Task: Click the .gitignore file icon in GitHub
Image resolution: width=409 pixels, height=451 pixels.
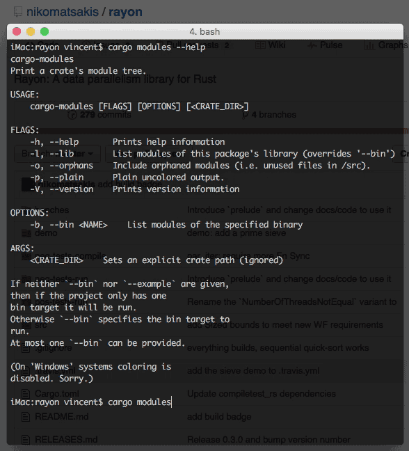Action: click(26, 348)
